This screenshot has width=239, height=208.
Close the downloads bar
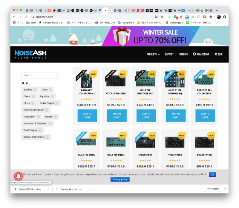pos(225,189)
